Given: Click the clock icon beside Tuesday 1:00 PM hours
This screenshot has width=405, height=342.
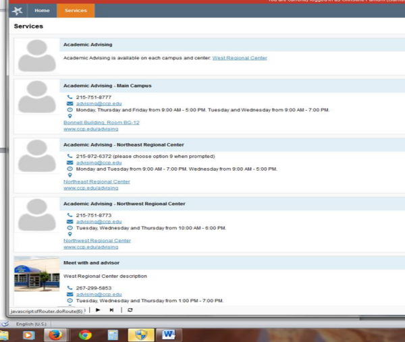Looking at the screenshot, I should pyautogui.click(x=70, y=301).
